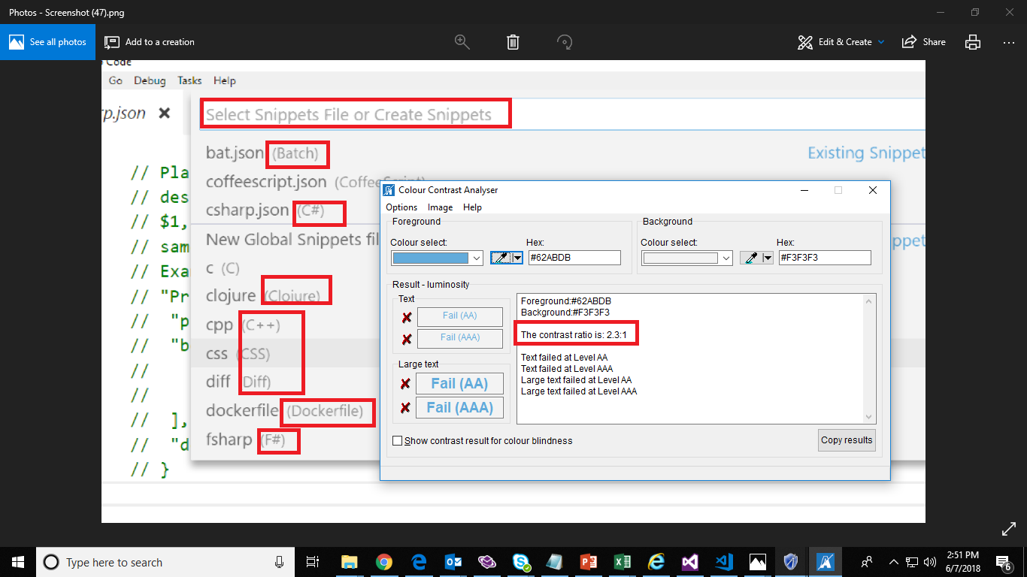Zoom the image with the magnifier icon
1027x577 pixels.
462,42
